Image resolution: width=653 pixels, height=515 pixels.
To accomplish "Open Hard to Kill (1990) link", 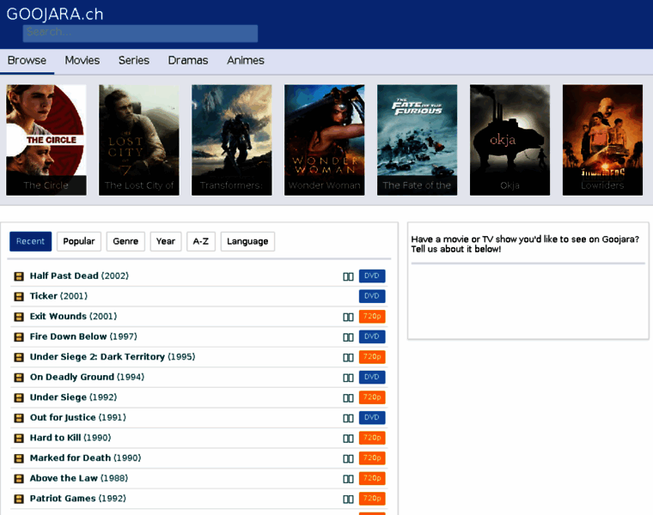I will 70,438.
